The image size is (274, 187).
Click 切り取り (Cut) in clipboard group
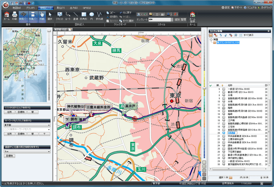point(112,17)
